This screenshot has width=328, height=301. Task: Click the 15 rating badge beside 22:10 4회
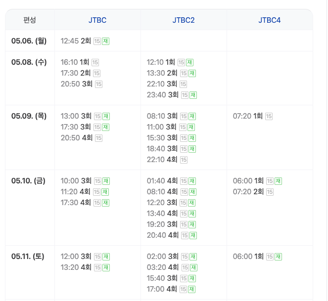point(184,160)
